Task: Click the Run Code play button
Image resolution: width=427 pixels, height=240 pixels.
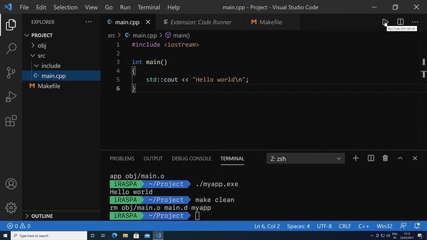Action: (385, 22)
